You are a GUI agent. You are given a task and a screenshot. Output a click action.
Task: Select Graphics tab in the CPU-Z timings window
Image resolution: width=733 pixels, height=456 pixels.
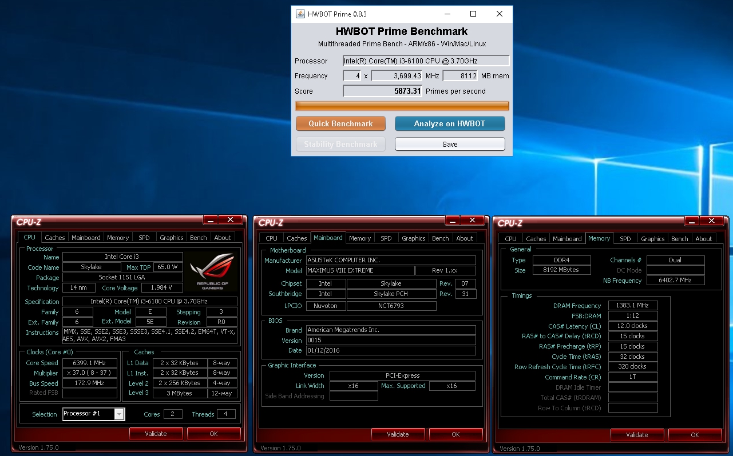(653, 239)
